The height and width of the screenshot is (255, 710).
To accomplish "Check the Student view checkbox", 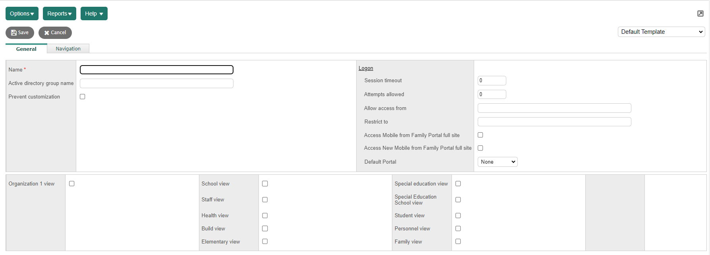I will (458, 216).
